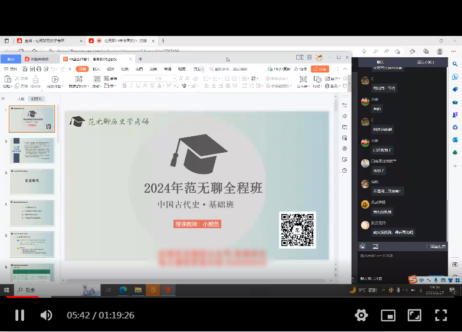Select slide 3 thumbnail 史前时代
This screenshot has width=462, height=332.
point(32,182)
